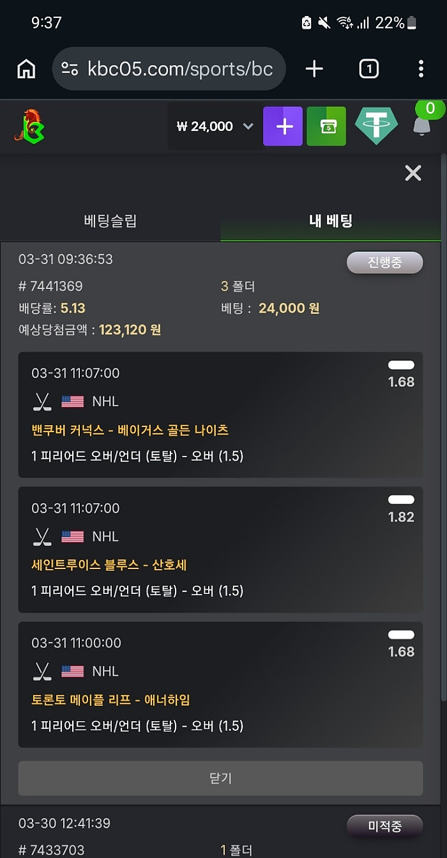Select the 내 베팅 tab
Screen dimensions: 447x858
click(x=331, y=221)
